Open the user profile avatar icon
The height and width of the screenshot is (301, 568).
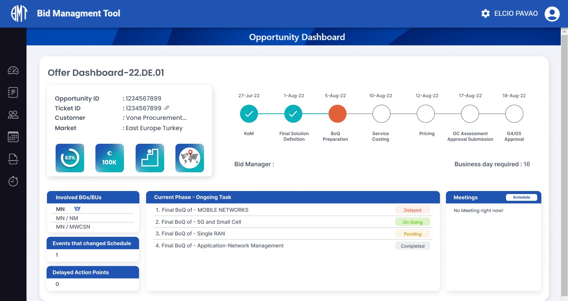point(552,14)
